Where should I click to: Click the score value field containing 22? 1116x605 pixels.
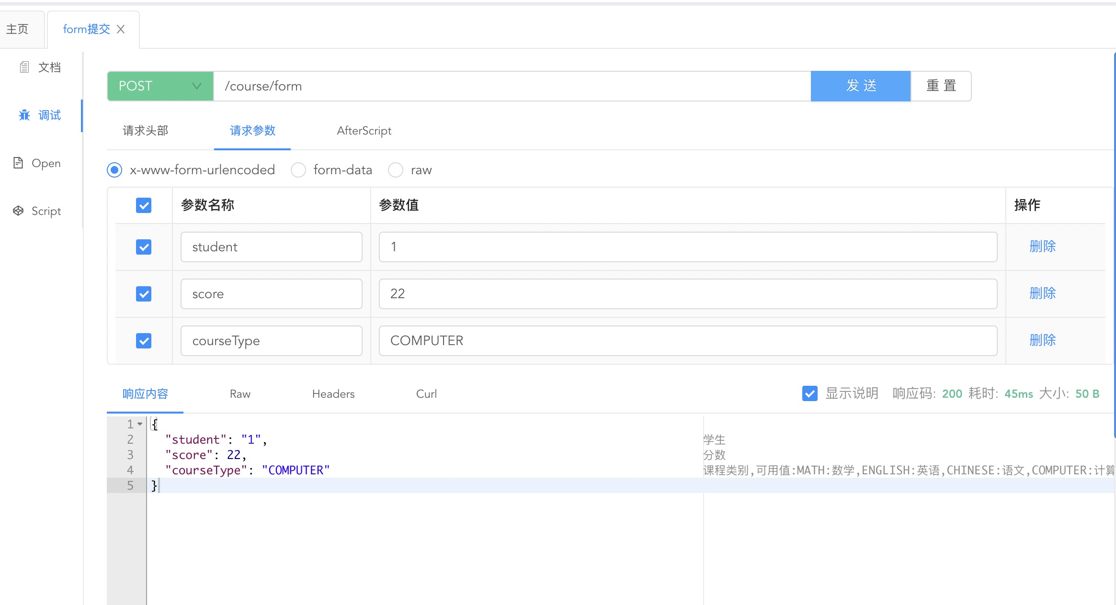point(688,294)
